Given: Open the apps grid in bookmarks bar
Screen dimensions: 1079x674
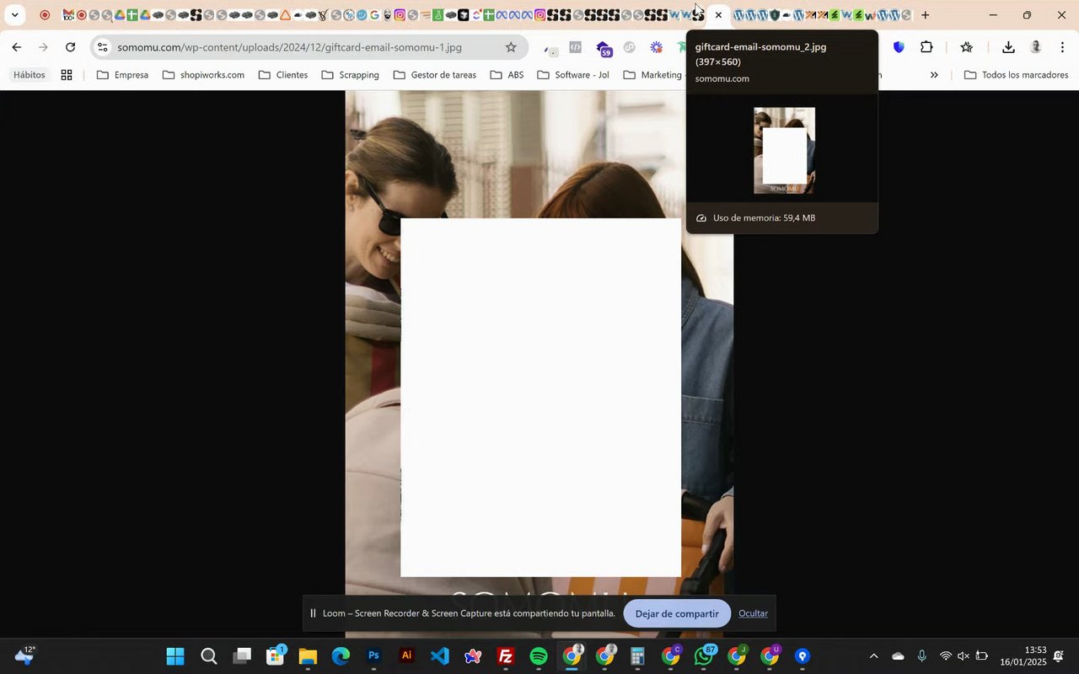Looking at the screenshot, I should pyautogui.click(x=67, y=75).
